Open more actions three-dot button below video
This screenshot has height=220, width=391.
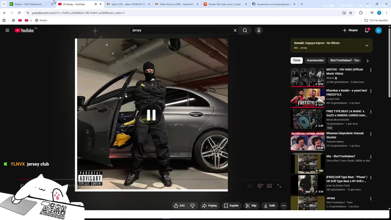283,206
